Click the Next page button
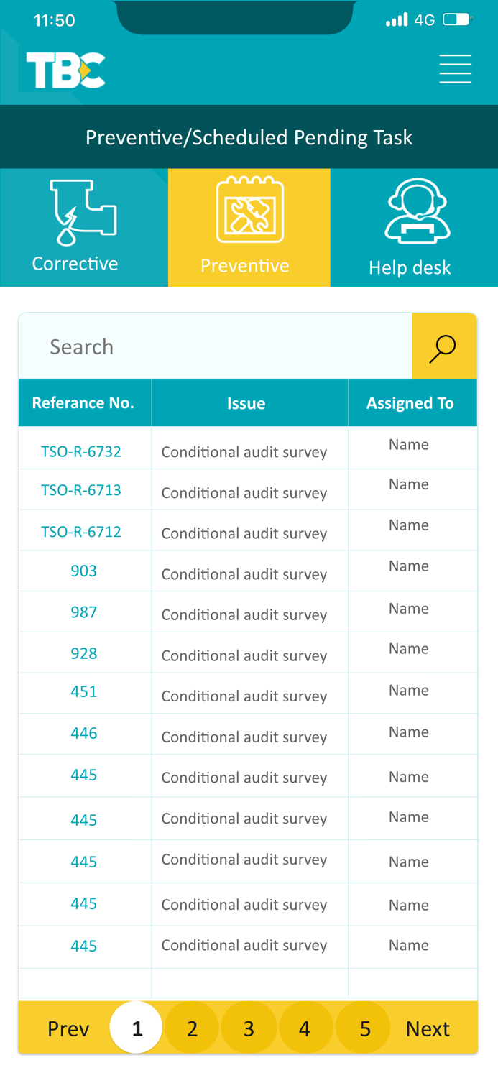The image size is (498, 1078). pyautogui.click(x=428, y=1028)
